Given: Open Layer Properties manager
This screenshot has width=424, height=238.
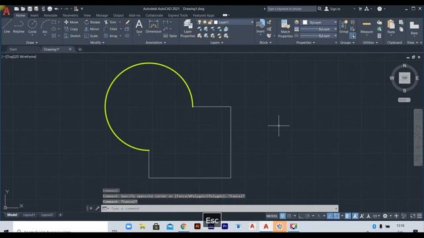Looking at the screenshot, I should [x=187, y=28].
